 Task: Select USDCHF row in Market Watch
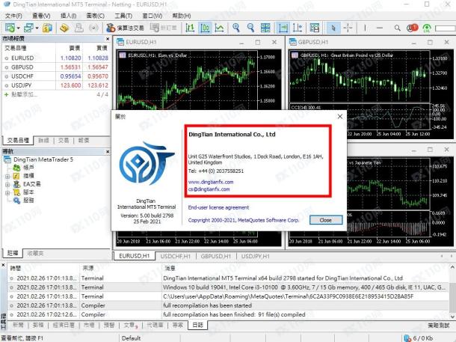(x=56, y=76)
